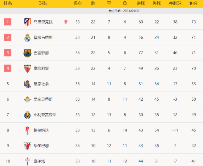This screenshot has width=203, height=166.
Task: Select the 积分 column header
Action: 193,3
